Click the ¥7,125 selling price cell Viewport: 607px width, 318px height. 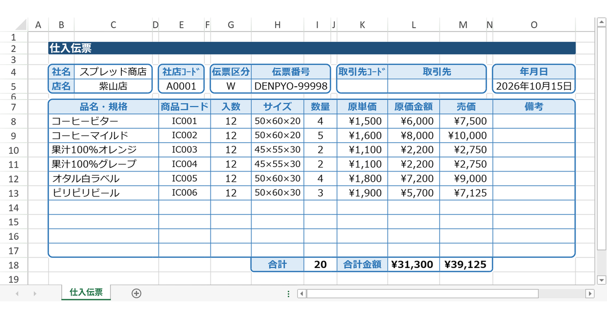pyautogui.click(x=466, y=193)
